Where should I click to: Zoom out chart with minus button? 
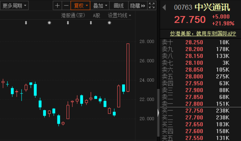click(66, 6)
